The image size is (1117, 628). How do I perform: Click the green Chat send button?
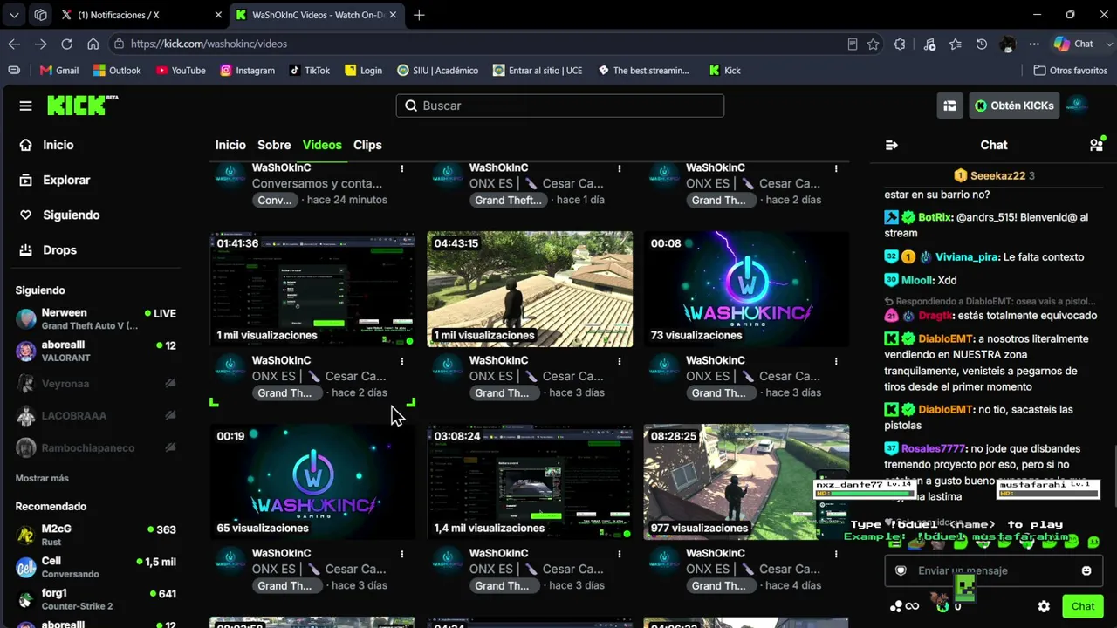click(1083, 606)
